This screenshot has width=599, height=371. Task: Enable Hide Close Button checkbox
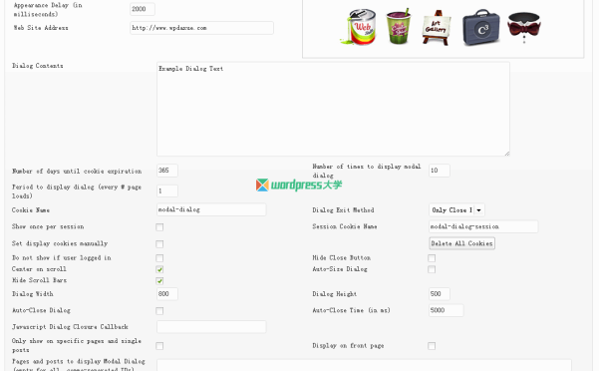tap(432, 258)
